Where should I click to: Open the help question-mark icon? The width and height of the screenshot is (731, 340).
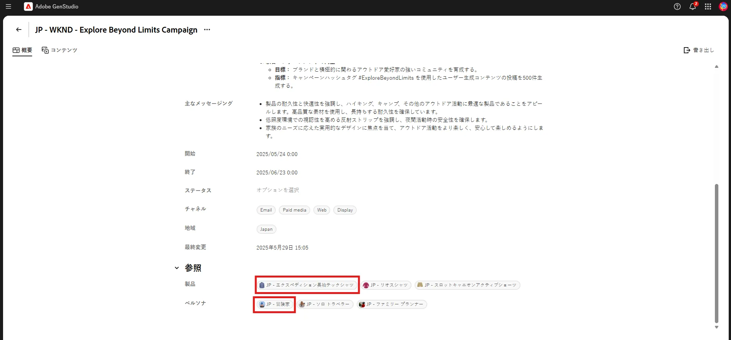point(677,7)
